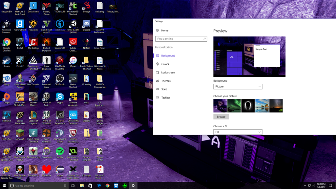This screenshot has width=336, height=189.
Task: Open the Windows Store taskbar icon
Action: point(90,186)
